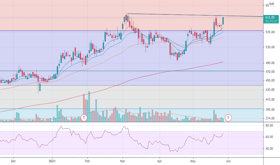The image size is (280, 165).
Task: Click the Jun date label
Action: tap(228, 161)
